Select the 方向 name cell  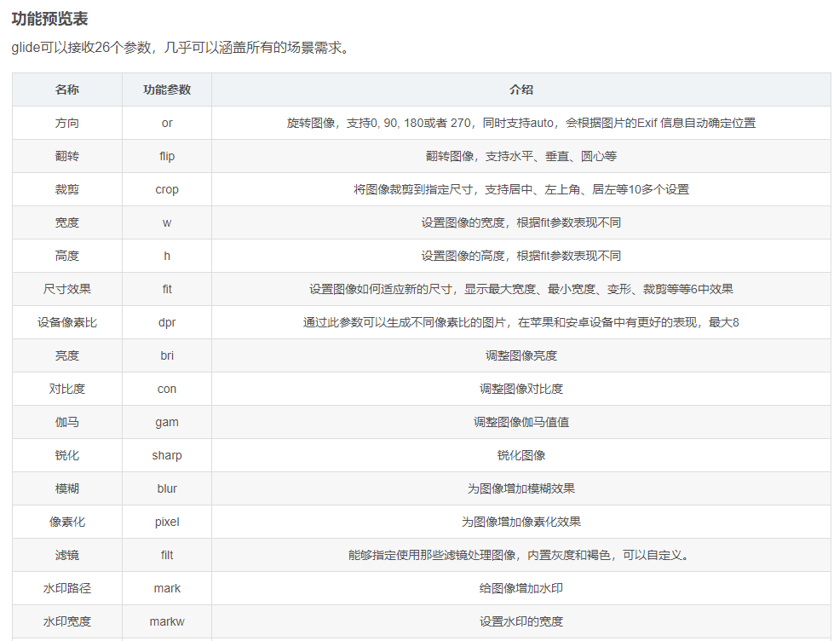pos(67,123)
